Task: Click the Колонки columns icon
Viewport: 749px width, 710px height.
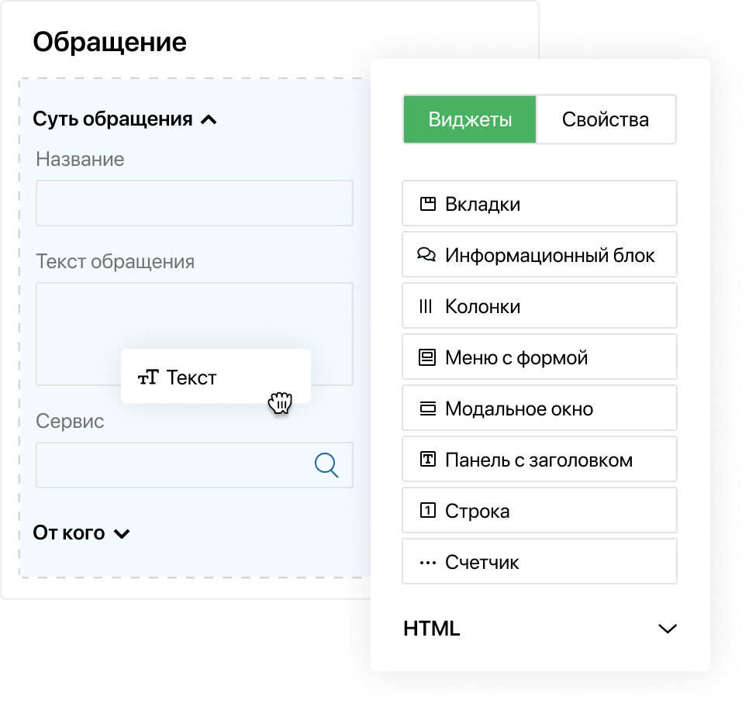Action: click(x=426, y=306)
